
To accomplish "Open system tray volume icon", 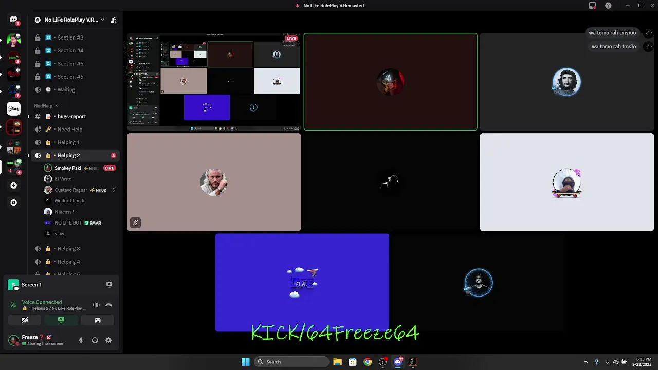I will tap(615, 362).
